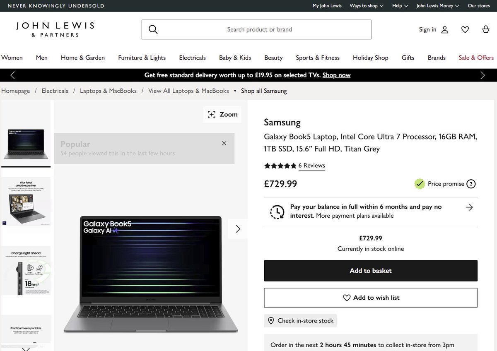The image size is (497, 351).
Task: Click the search magnifier icon
Action: click(x=153, y=29)
